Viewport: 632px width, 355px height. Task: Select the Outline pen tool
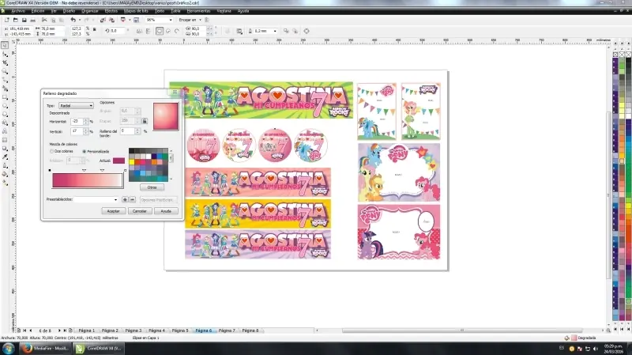(5, 165)
